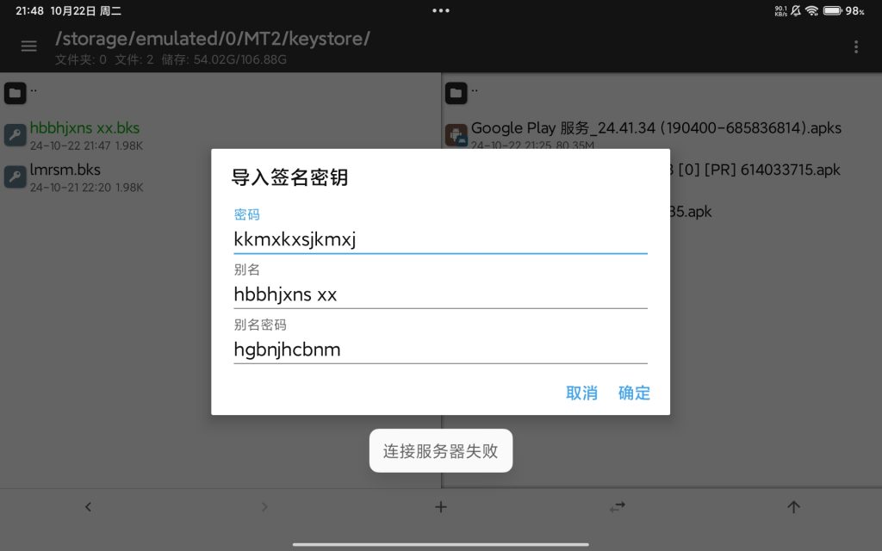This screenshot has height=551, width=882.
Task: Go up one directory with up arrow
Action: (x=793, y=507)
